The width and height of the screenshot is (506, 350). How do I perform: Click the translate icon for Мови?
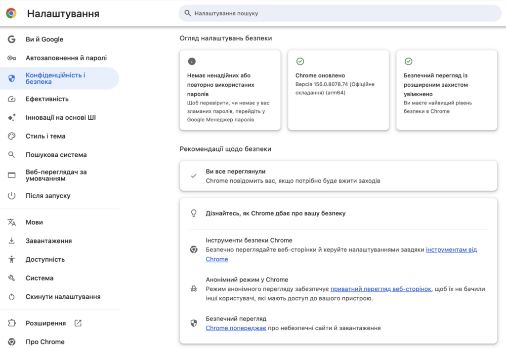12,222
